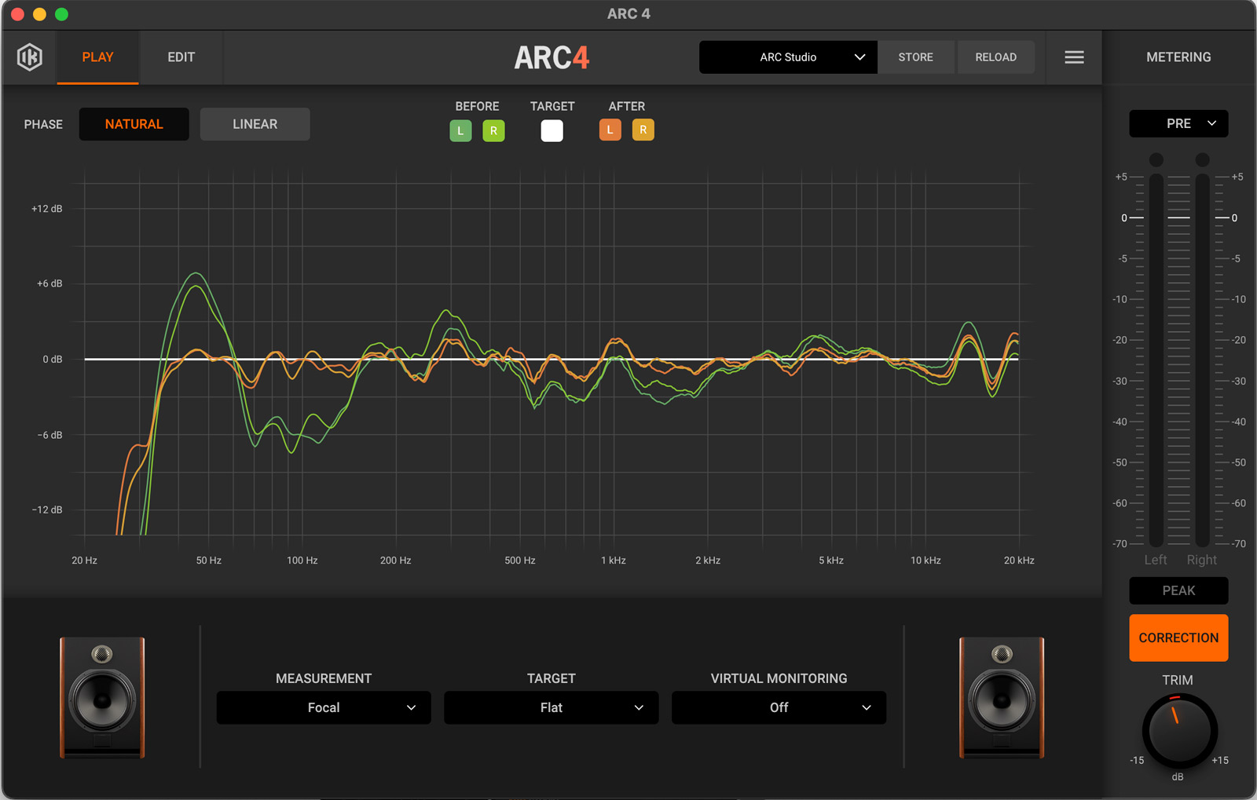Open the Virtual Monitoring dropdown
The height and width of the screenshot is (800, 1257).
click(778, 707)
